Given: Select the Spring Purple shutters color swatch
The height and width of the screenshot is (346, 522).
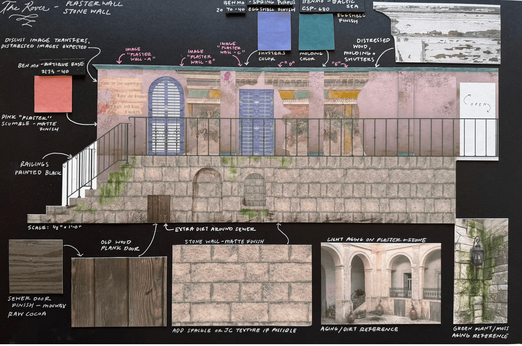Looking at the screenshot, I should [274, 31].
